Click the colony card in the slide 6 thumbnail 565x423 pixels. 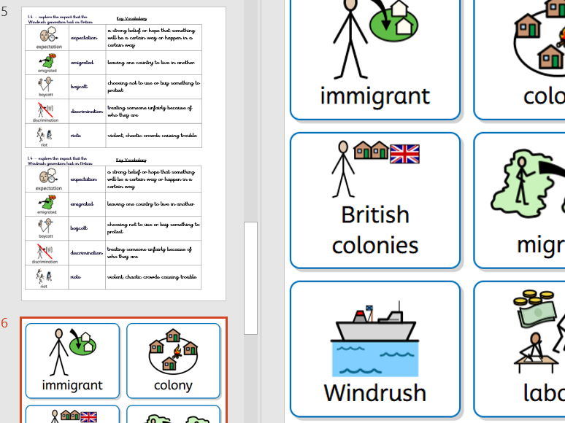click(173, 361)
